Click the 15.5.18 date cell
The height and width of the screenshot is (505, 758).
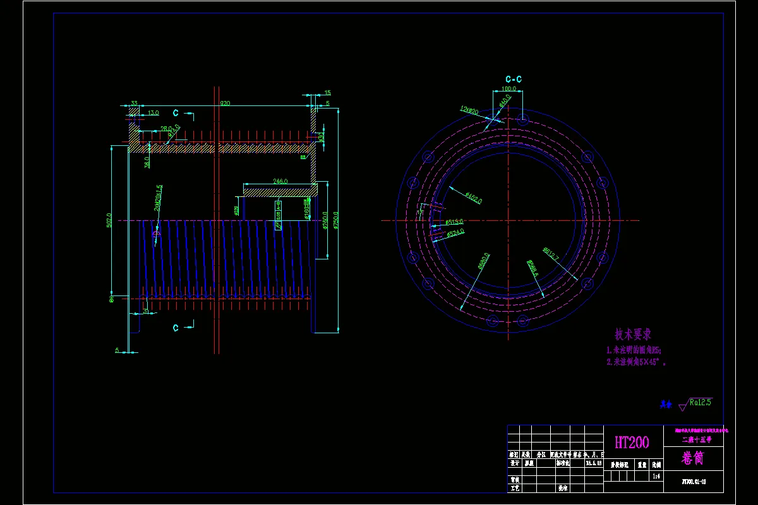point(594,463)
